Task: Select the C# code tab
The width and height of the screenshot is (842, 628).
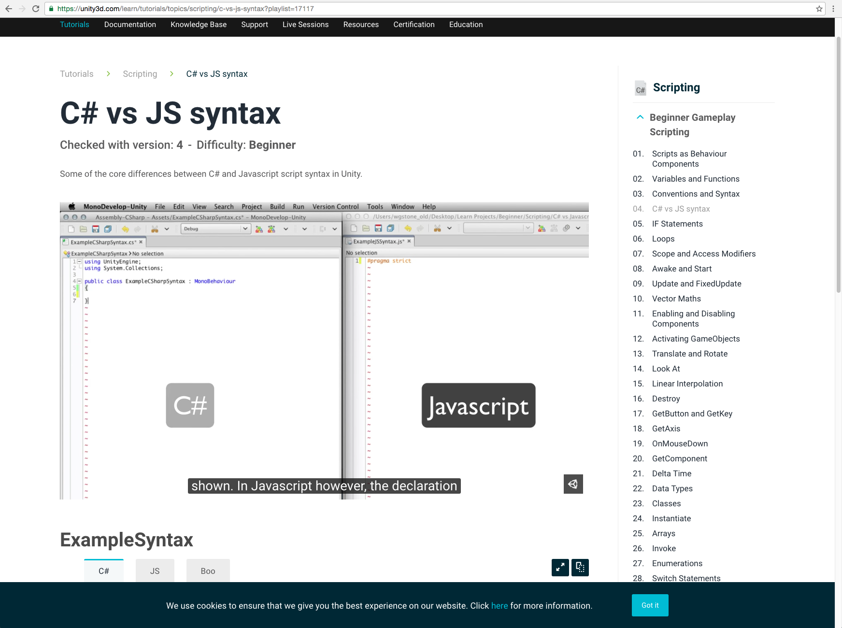Action: coord(104,571)
